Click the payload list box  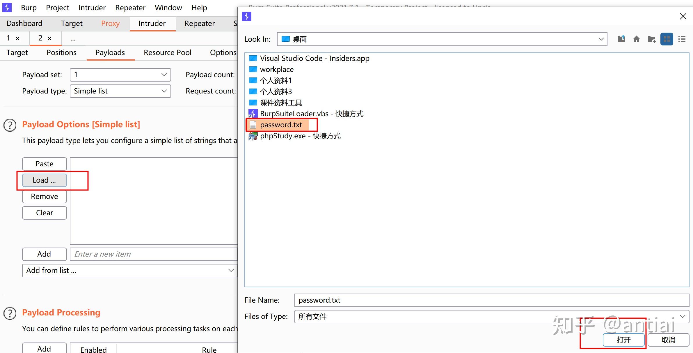[x=154, y=201]
